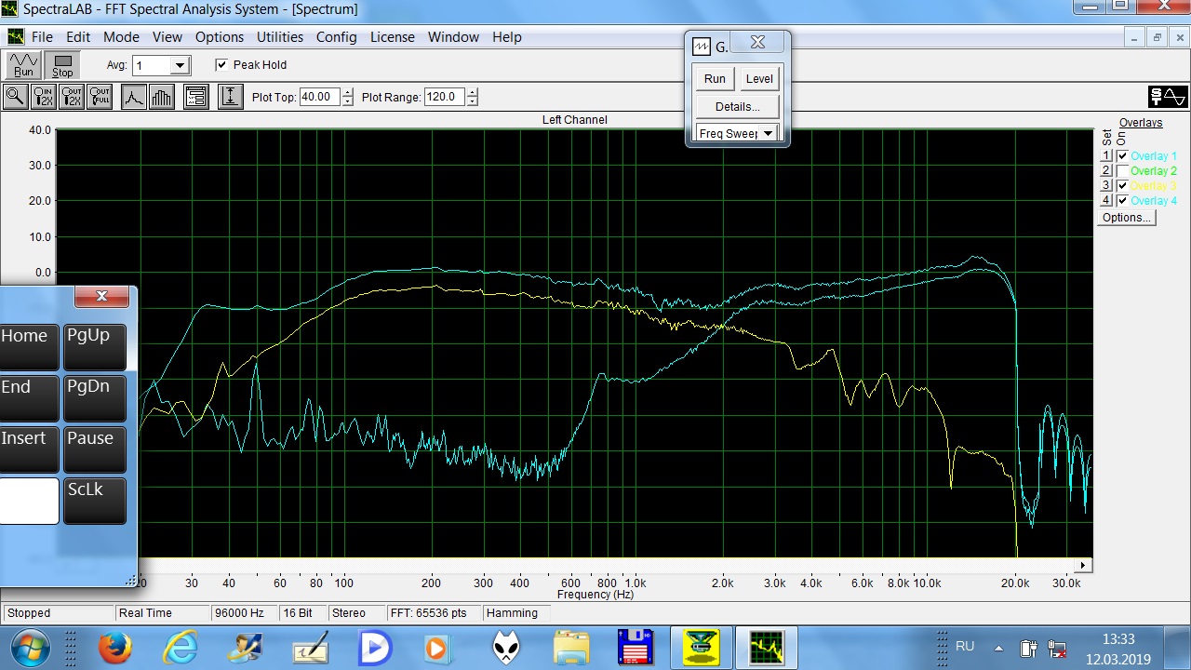This screenshot has height=670, width=1191.
Task: Open the License menu
Action: (393, 37)
